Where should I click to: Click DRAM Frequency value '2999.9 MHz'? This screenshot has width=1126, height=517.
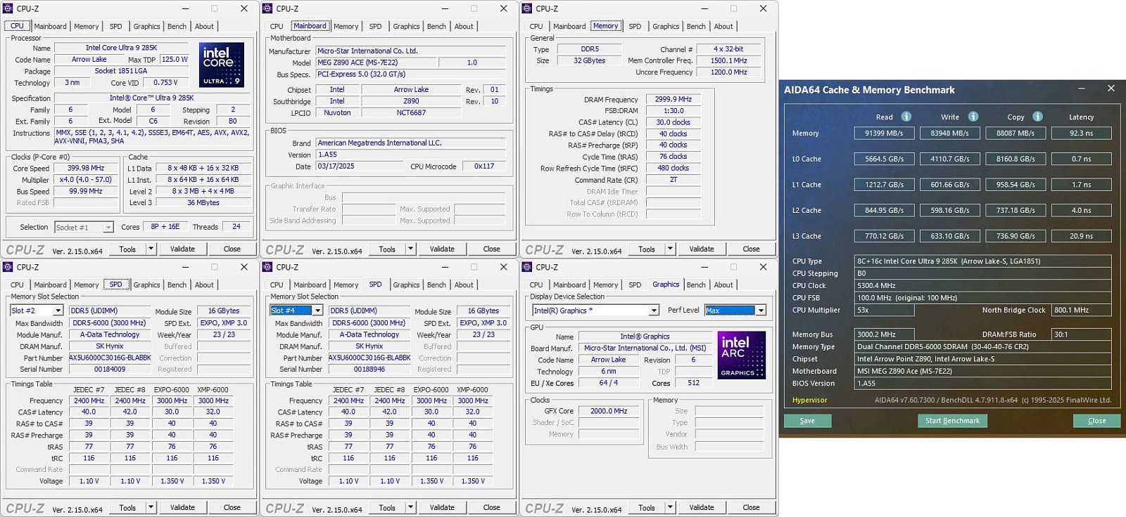click(673, 99)
